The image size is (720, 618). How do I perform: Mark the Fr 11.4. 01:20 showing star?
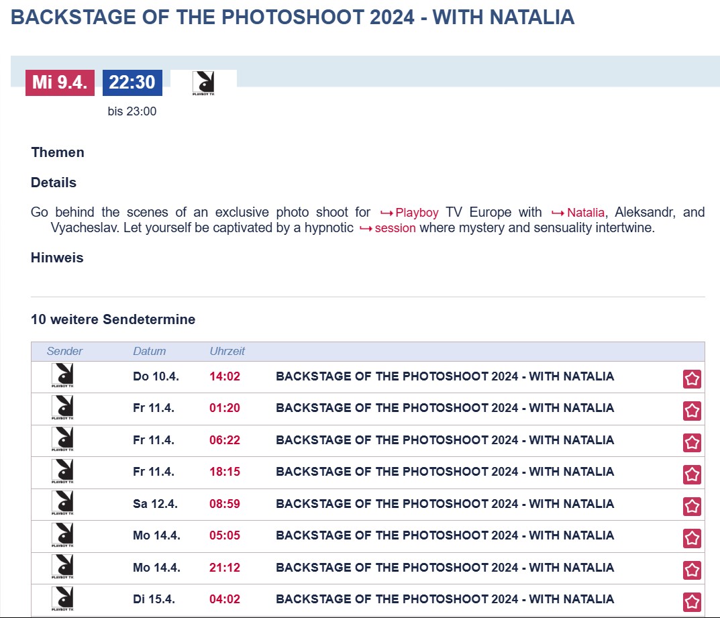tap(692, 411)
